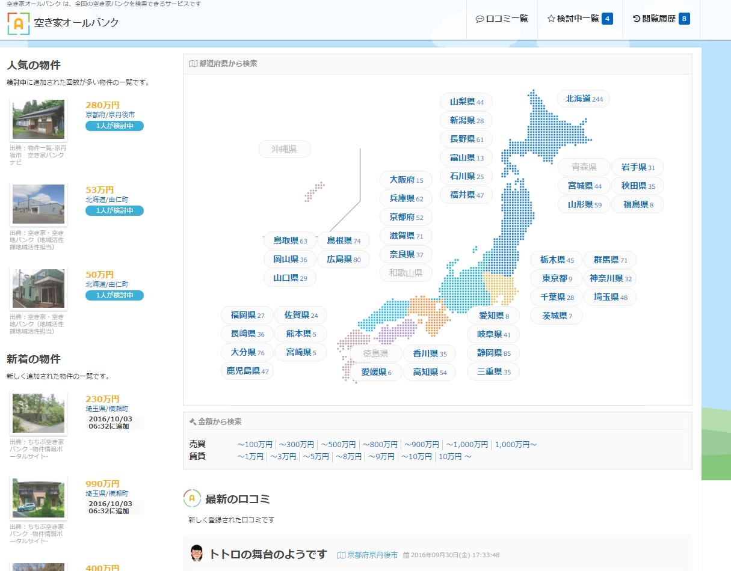Select 神奈川県 prefecture button
Image resolution: width=731 pixels, height=571 pixels.
610,278
